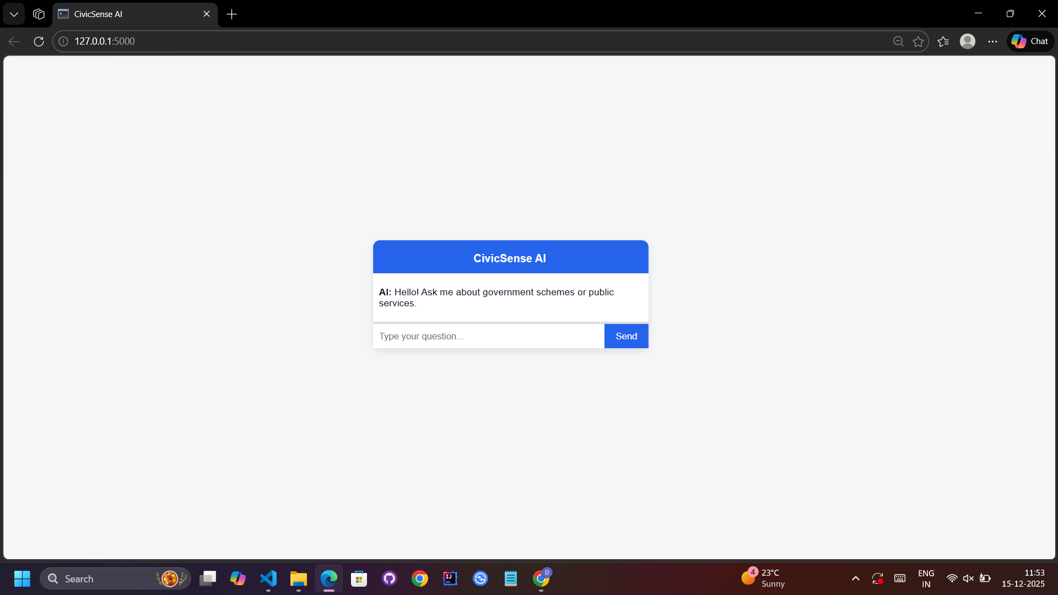Show hidden system tray icons chevron
1058x595 pixels.
[855, 578]
